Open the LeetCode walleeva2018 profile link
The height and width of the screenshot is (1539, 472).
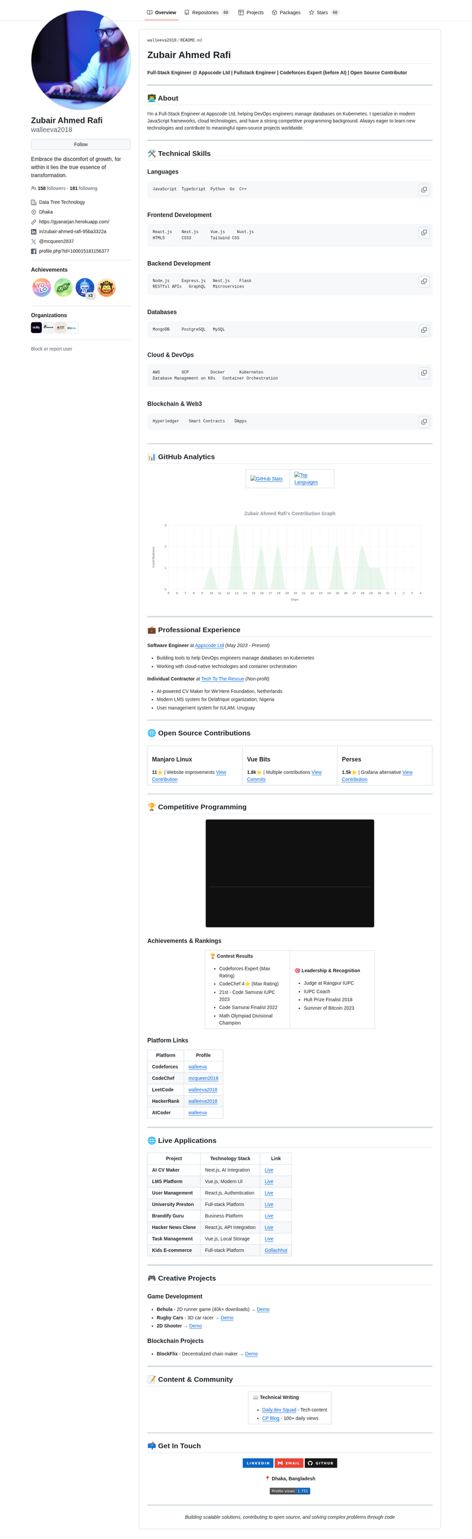[x=202, y=1090]
